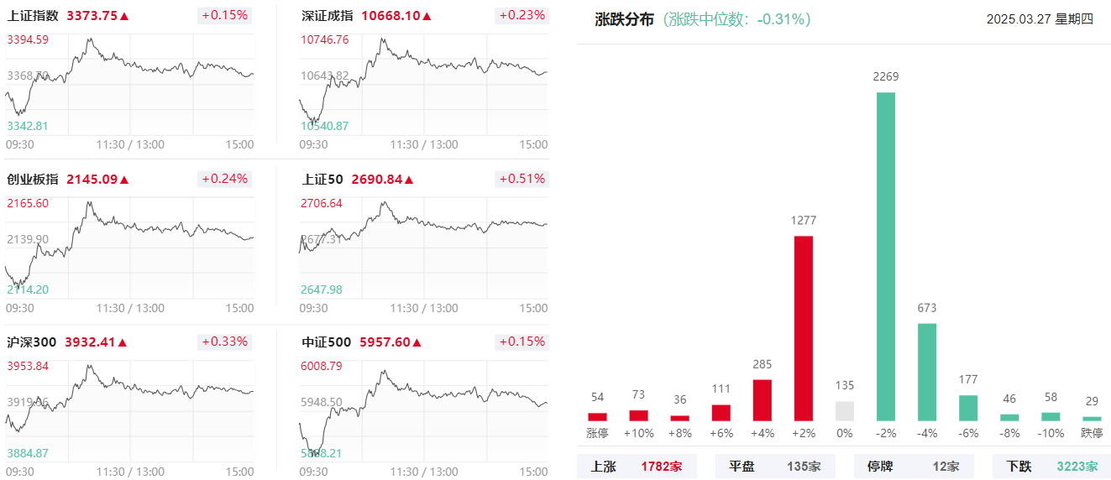Click the tallest green -2% bar (2269)
1111x480 pixels.
tap(886, 256)
